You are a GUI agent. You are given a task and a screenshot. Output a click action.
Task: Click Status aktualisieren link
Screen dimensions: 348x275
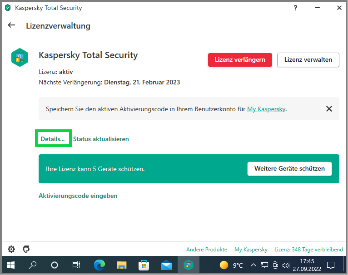point(101,139)
